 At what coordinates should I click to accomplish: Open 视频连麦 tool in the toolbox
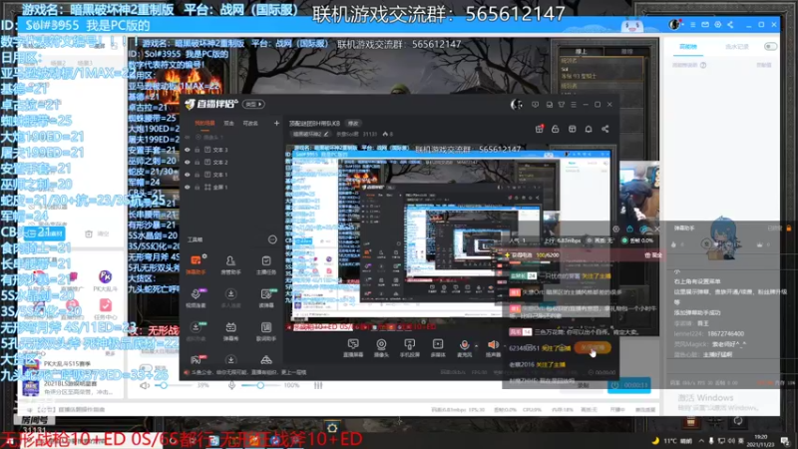tap(196, 297)
